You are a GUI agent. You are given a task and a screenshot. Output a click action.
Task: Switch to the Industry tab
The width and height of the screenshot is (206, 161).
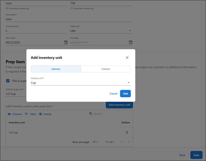56,69
